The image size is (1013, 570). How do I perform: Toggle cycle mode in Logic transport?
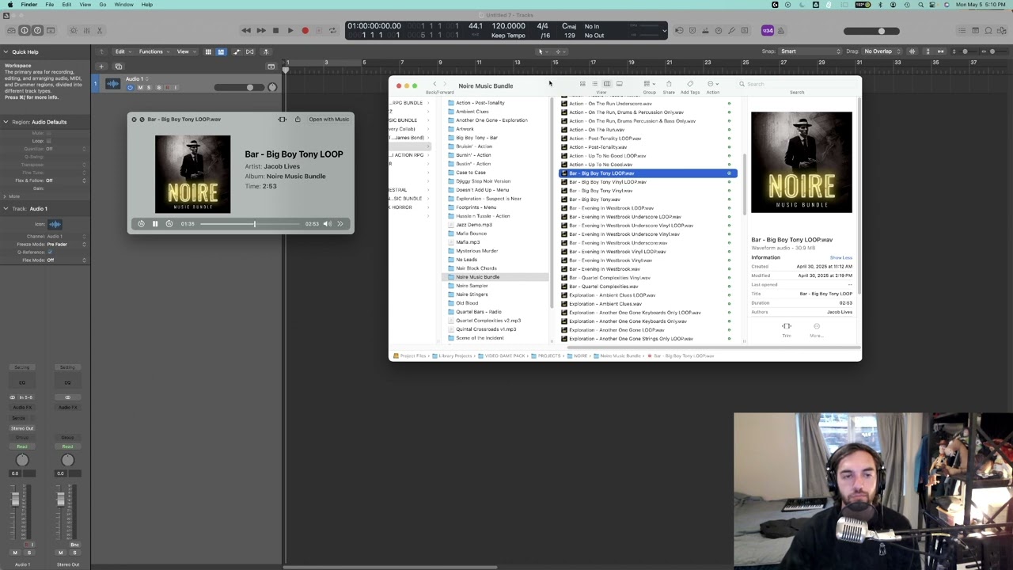click(x=332, y=31)
